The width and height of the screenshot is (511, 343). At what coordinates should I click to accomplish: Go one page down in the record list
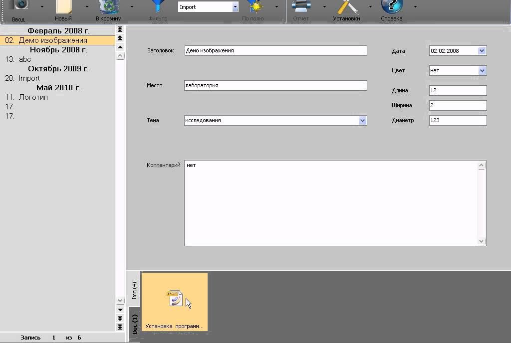pos(120,318)
